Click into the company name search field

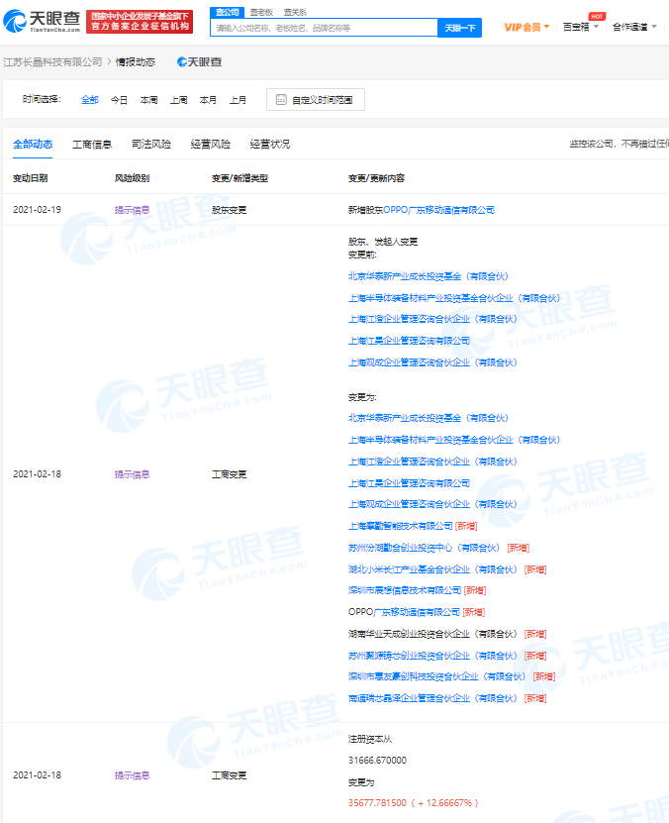click(x=325, y=28)
